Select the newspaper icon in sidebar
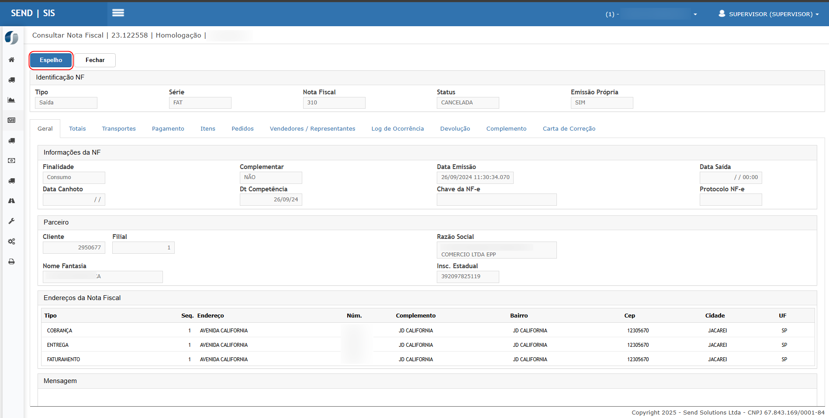The height and width of the screenshot is (418, 829). click(12, 120)
